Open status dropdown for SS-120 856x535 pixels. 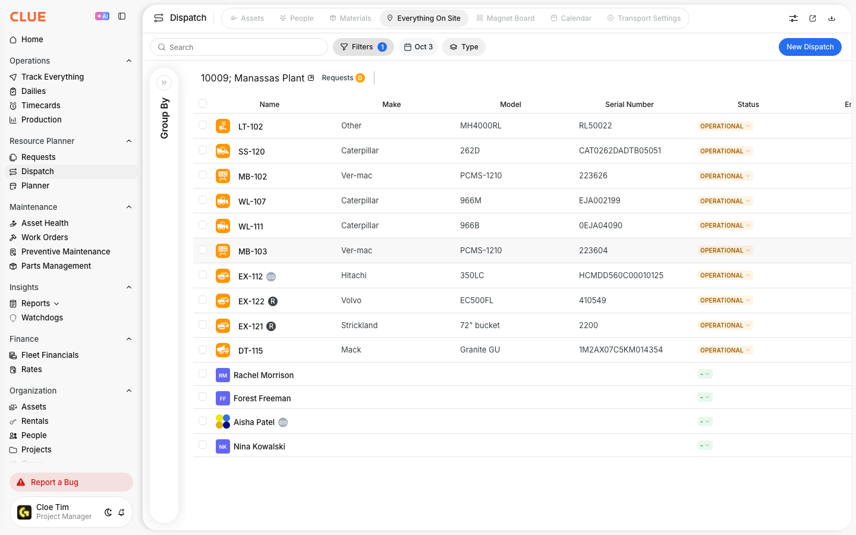coord(725,151)
